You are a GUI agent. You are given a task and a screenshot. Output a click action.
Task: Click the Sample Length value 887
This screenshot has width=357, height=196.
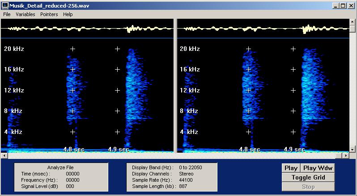[183, 186]
